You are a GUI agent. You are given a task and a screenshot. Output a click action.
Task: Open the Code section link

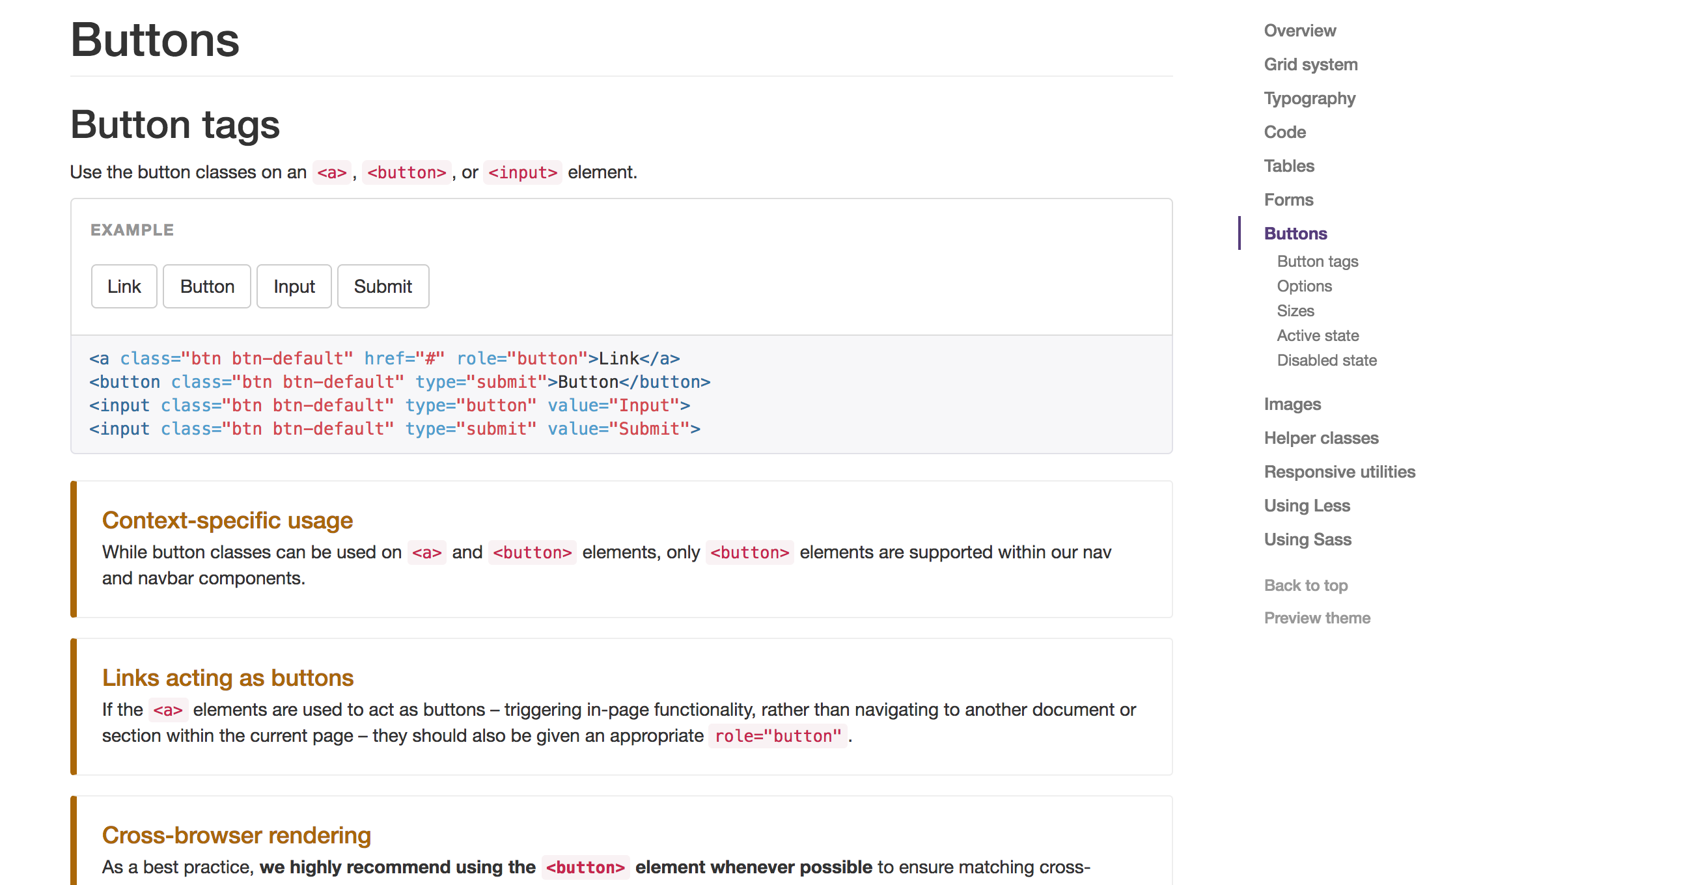(1284, 132)
